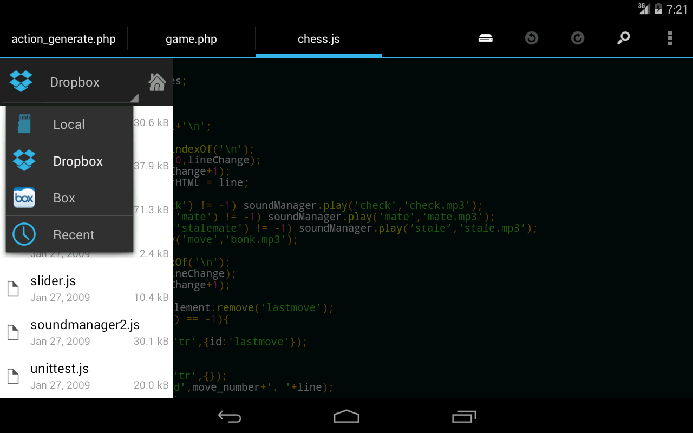Switch to action_generate.php tab
This screenshot has width=693, height=433.
pyautogui.click(x=63, y=39)
